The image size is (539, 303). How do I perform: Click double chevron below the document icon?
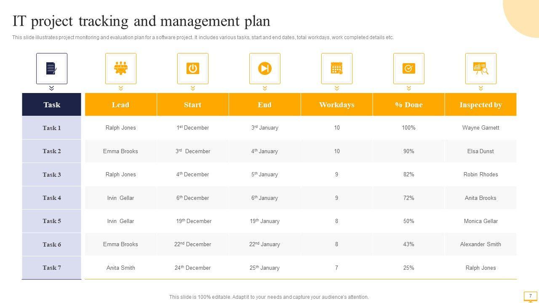tap(51, 88)
